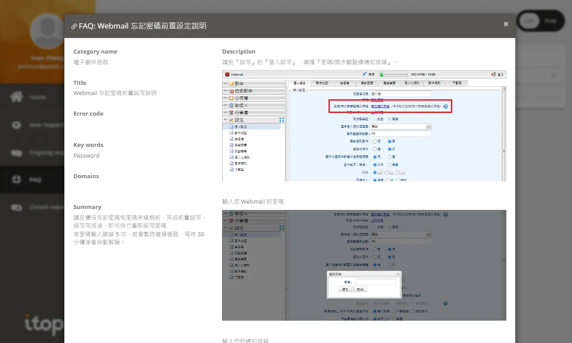Click the Ongoing requests icon in the sidebar
The image size is (572, 343).
point(17,153)
